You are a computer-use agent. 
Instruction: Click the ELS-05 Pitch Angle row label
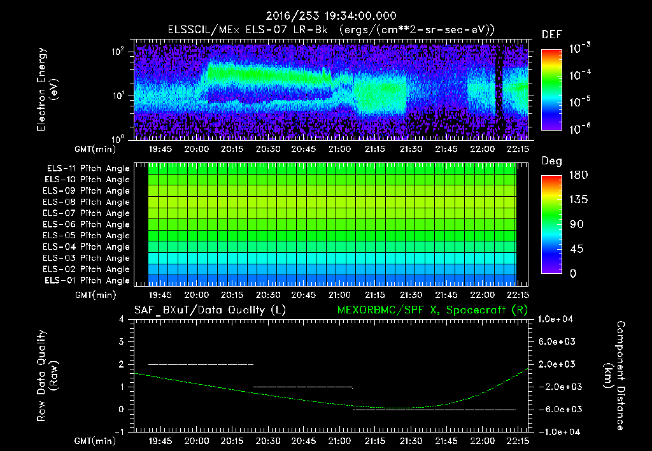pyautogui.click(x=87, y=236)
